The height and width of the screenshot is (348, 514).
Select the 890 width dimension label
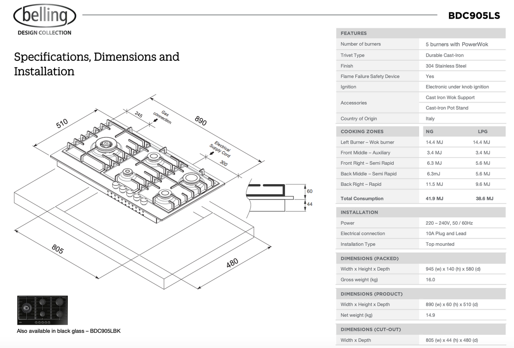click(x=200, y=120)
